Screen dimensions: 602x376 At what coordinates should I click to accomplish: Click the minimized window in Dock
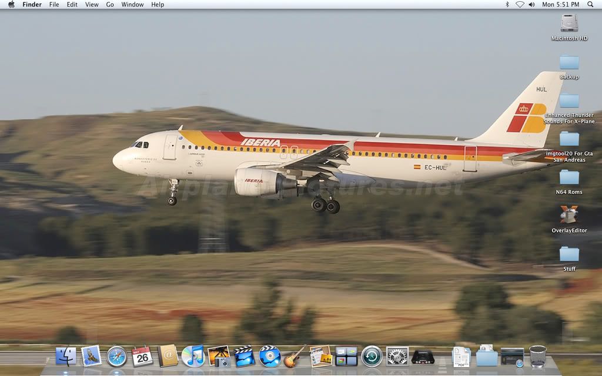pos(512,357)
